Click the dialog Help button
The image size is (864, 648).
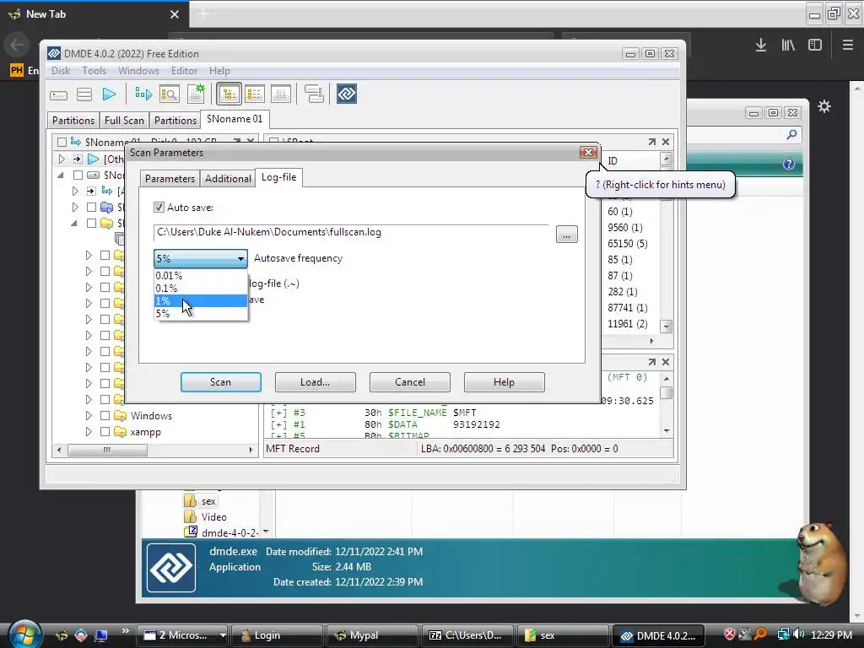pos(505,382)
